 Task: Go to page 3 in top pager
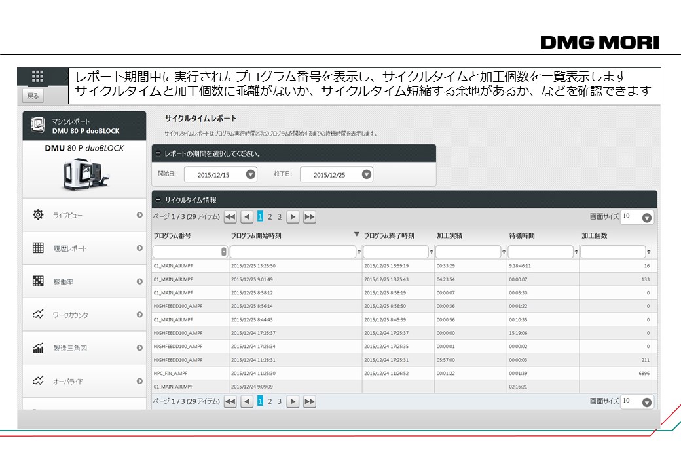[x=279, y=217]
